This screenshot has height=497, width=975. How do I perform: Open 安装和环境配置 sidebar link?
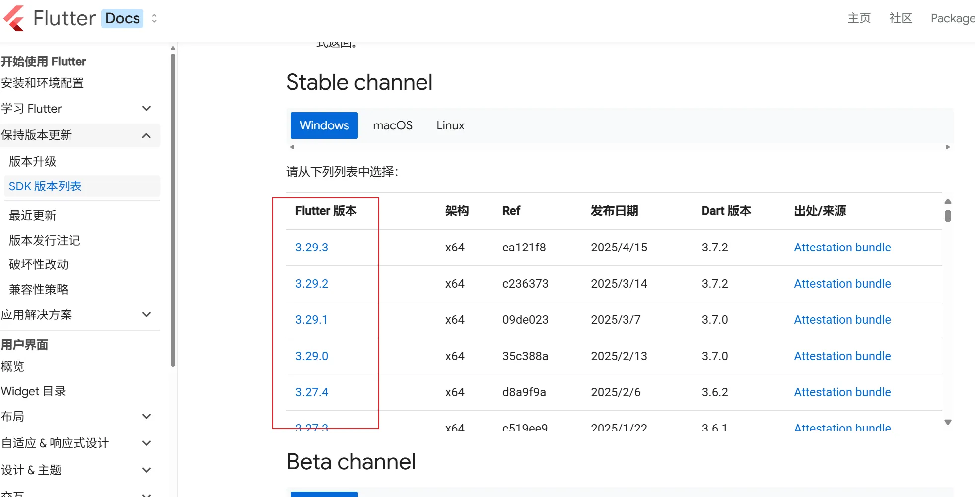tap(43, 83)
